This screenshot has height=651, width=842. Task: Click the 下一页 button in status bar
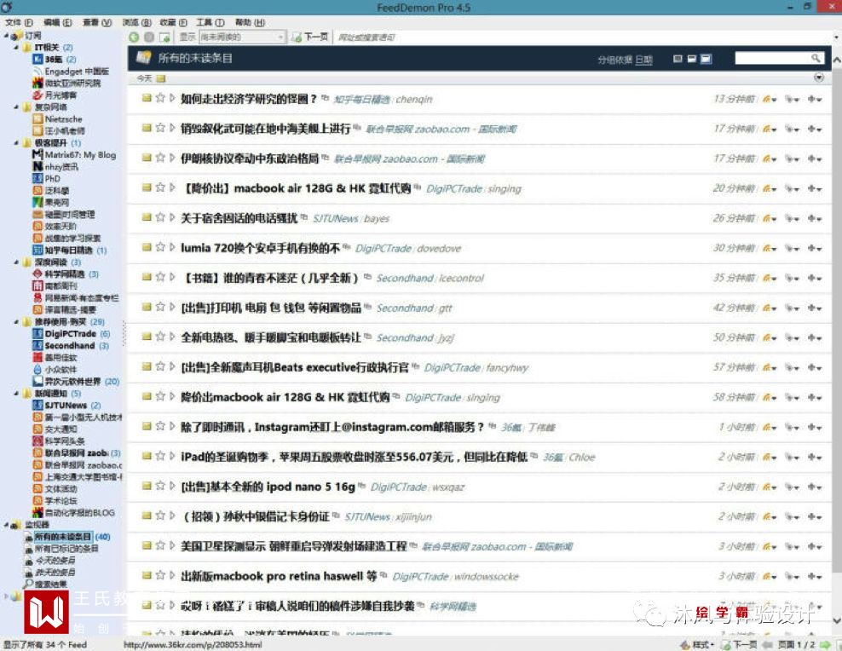[739, 644]
